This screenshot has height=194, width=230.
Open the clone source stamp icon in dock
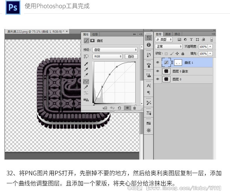(x=149, y=75)
